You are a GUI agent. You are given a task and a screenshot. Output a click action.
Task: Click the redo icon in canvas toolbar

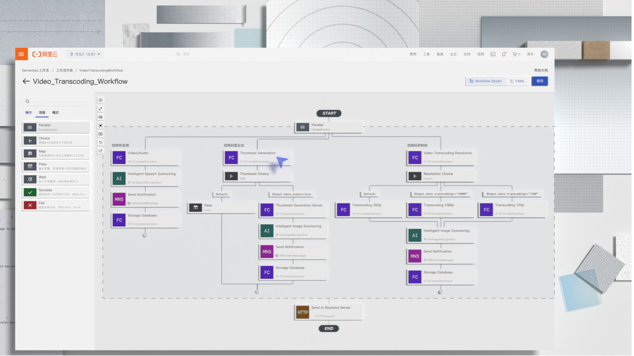[101, 151]
